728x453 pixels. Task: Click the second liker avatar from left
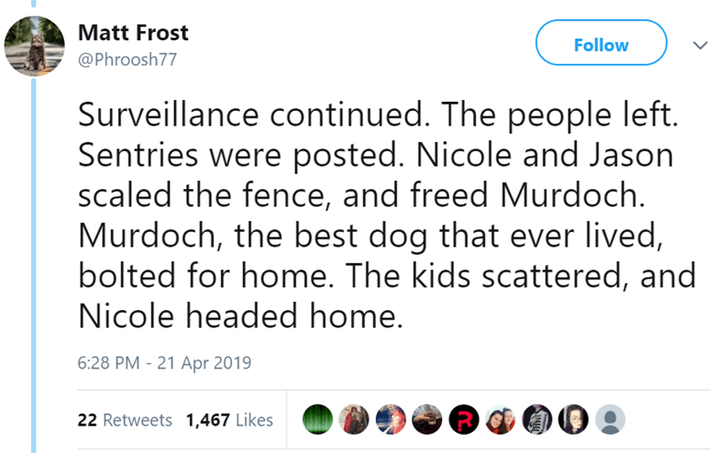pyautogui.click(x=355, y=419)
